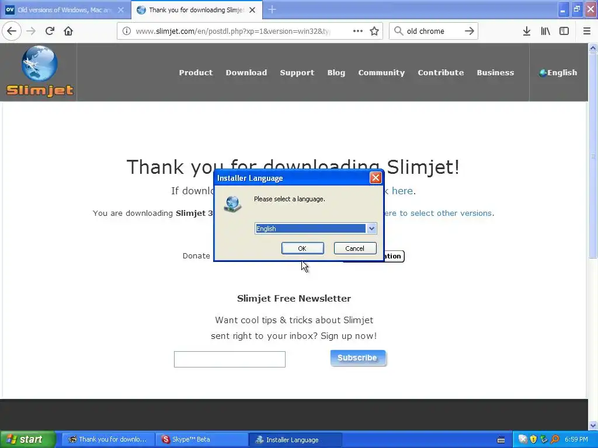Open the Downloads arrow icon

[527, 31]
